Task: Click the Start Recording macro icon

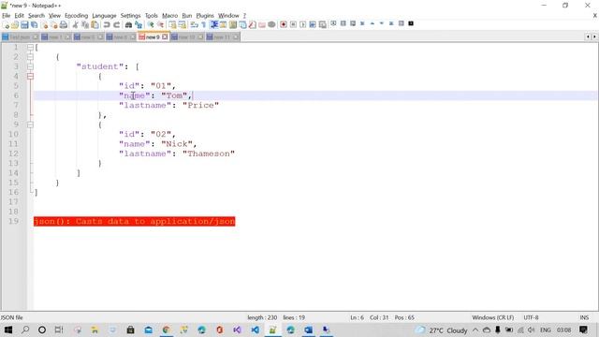Action: (284, 25)
